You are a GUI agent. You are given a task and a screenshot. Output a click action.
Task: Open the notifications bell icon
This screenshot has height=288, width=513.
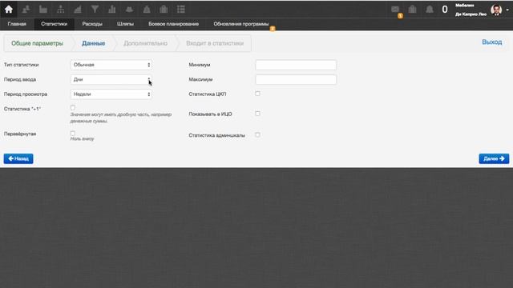(x=430, y=10)
